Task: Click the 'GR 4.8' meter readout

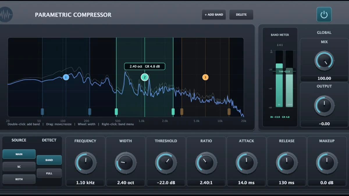Action: point(286,117)
